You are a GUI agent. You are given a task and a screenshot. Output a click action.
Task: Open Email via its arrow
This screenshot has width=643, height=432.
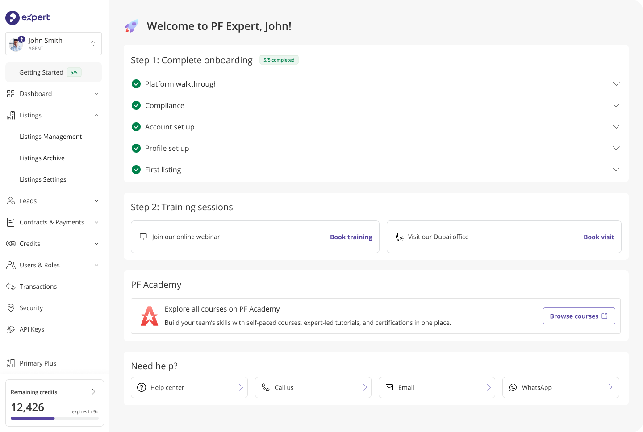pyautogui.click(x=489, y=387)
